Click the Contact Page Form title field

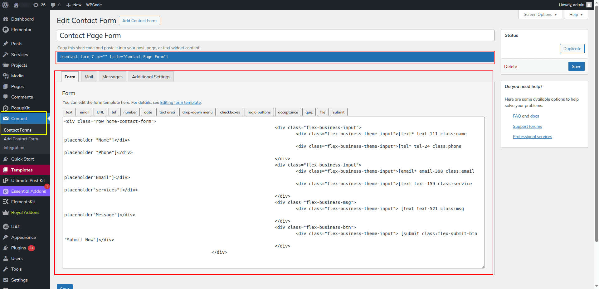click(275, 36)
